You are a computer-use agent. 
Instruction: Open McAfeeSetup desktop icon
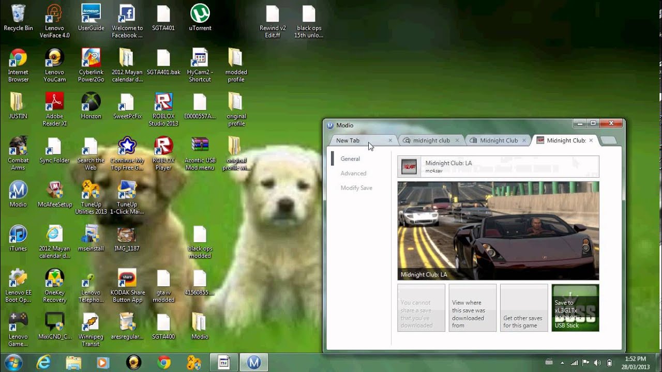(55, 194)
